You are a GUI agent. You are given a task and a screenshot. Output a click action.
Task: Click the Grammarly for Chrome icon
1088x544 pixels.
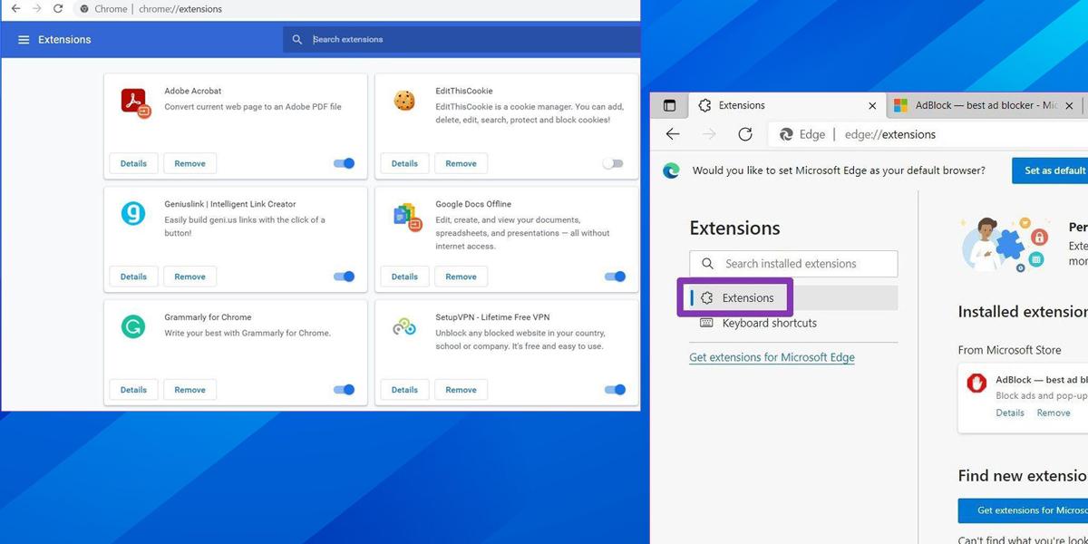pos(133,327)
